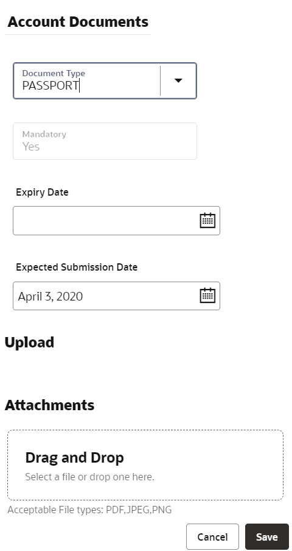Expand the Document Type dropdown arrow
This screenshot has width=292, height=551.
178,80
